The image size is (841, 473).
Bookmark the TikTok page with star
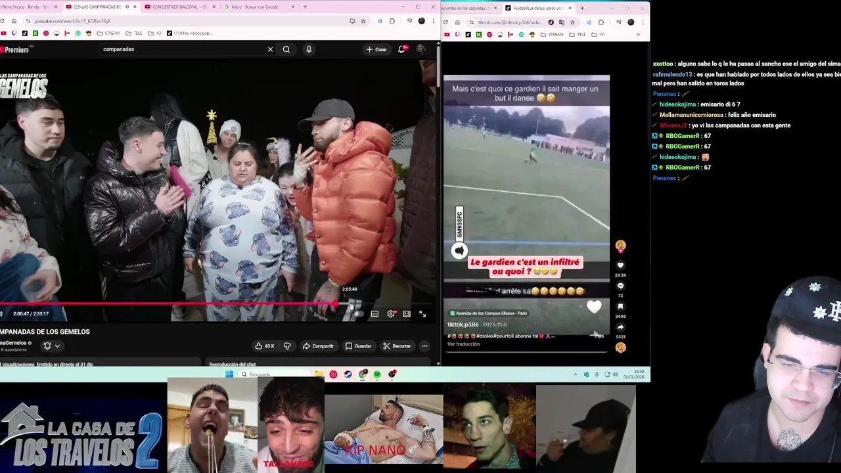pos(572,22)
